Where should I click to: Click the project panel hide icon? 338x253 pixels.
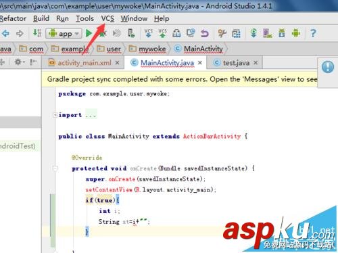pos(33,62)
